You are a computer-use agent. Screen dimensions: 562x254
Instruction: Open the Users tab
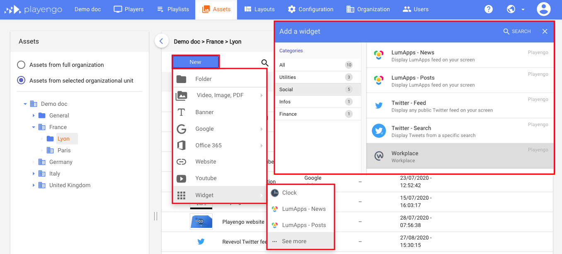pyautogui.click(x=416, y=9)
